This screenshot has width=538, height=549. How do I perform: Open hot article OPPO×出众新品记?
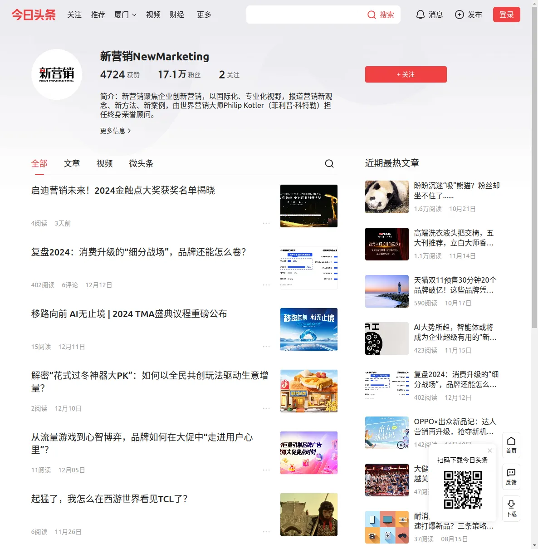pos(455,426)
